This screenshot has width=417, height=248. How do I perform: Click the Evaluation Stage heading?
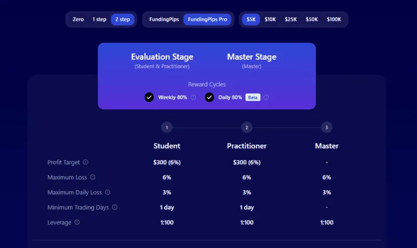point(162,57)
